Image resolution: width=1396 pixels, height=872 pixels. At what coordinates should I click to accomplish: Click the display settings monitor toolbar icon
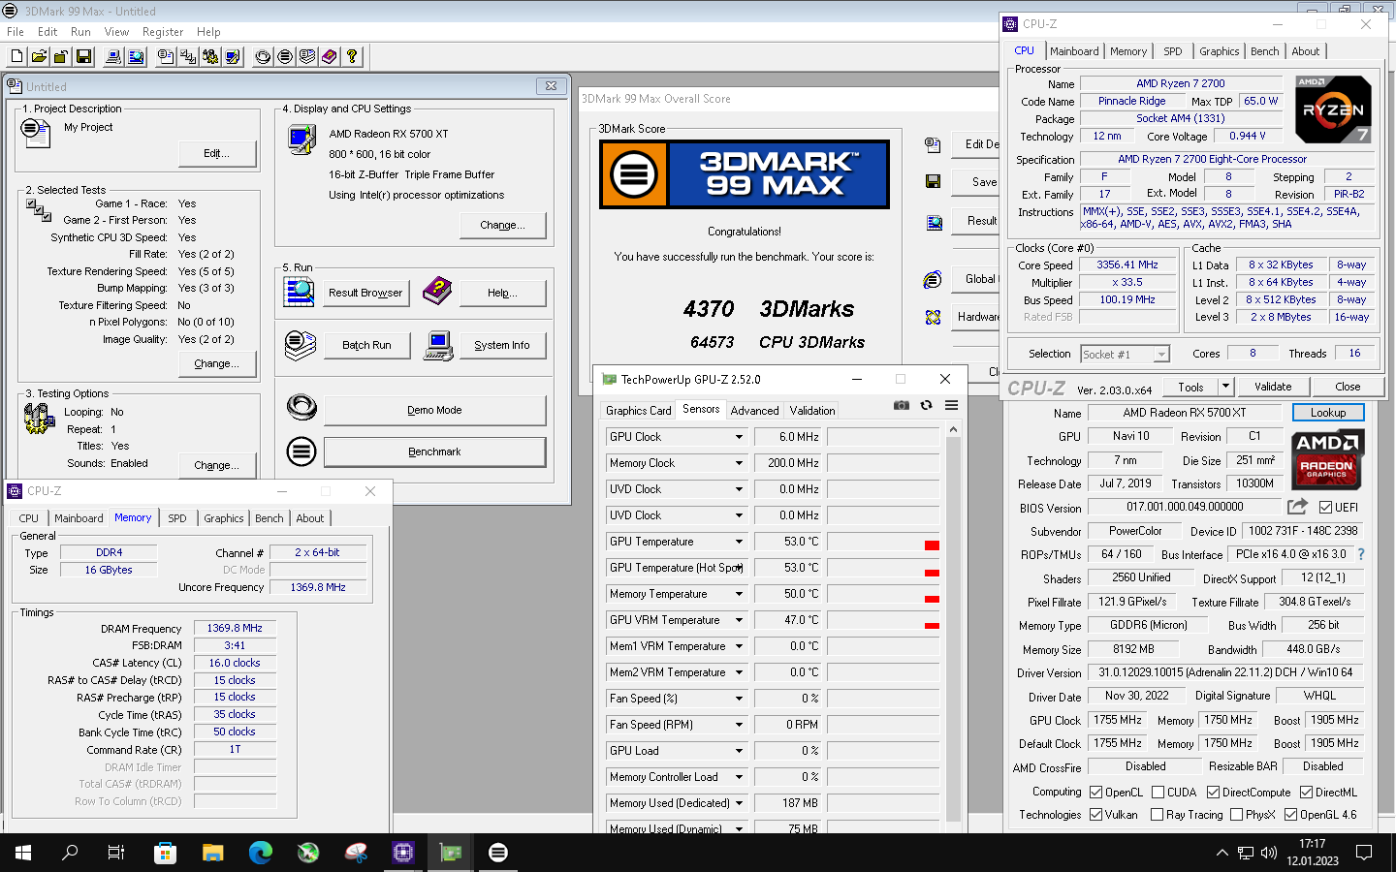pyautogui.click(x=233, y=57)
